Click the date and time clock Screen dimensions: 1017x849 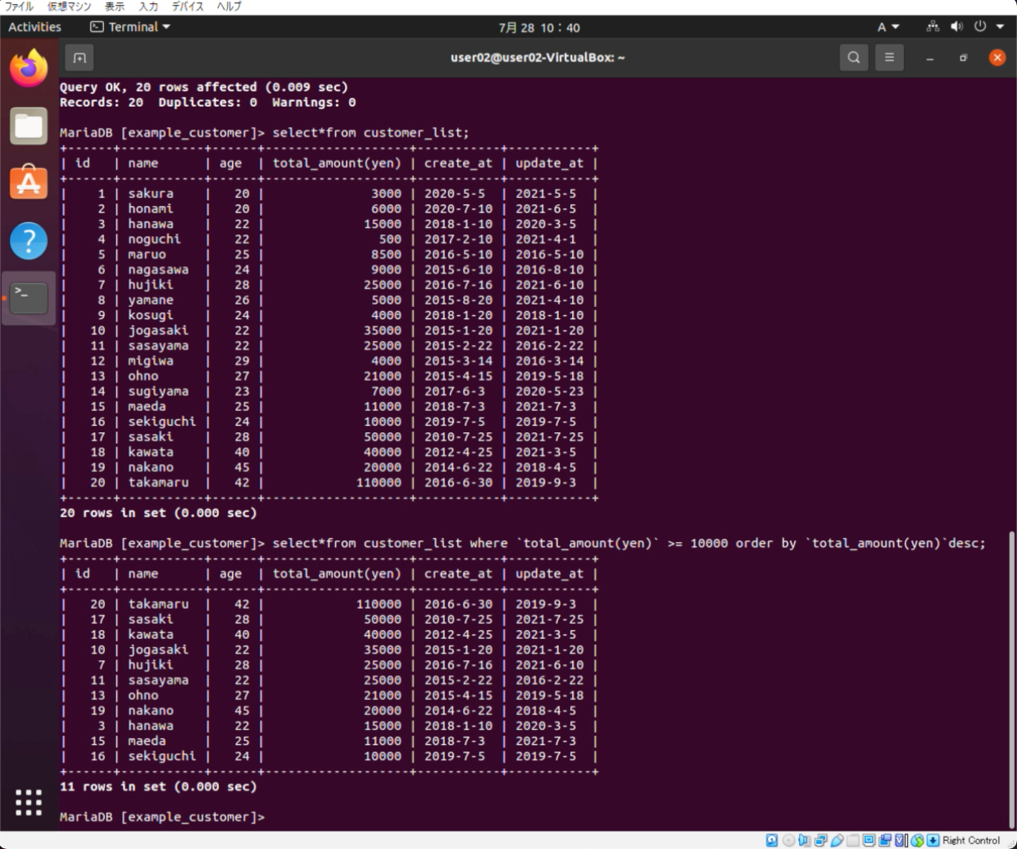pos(539,28)
